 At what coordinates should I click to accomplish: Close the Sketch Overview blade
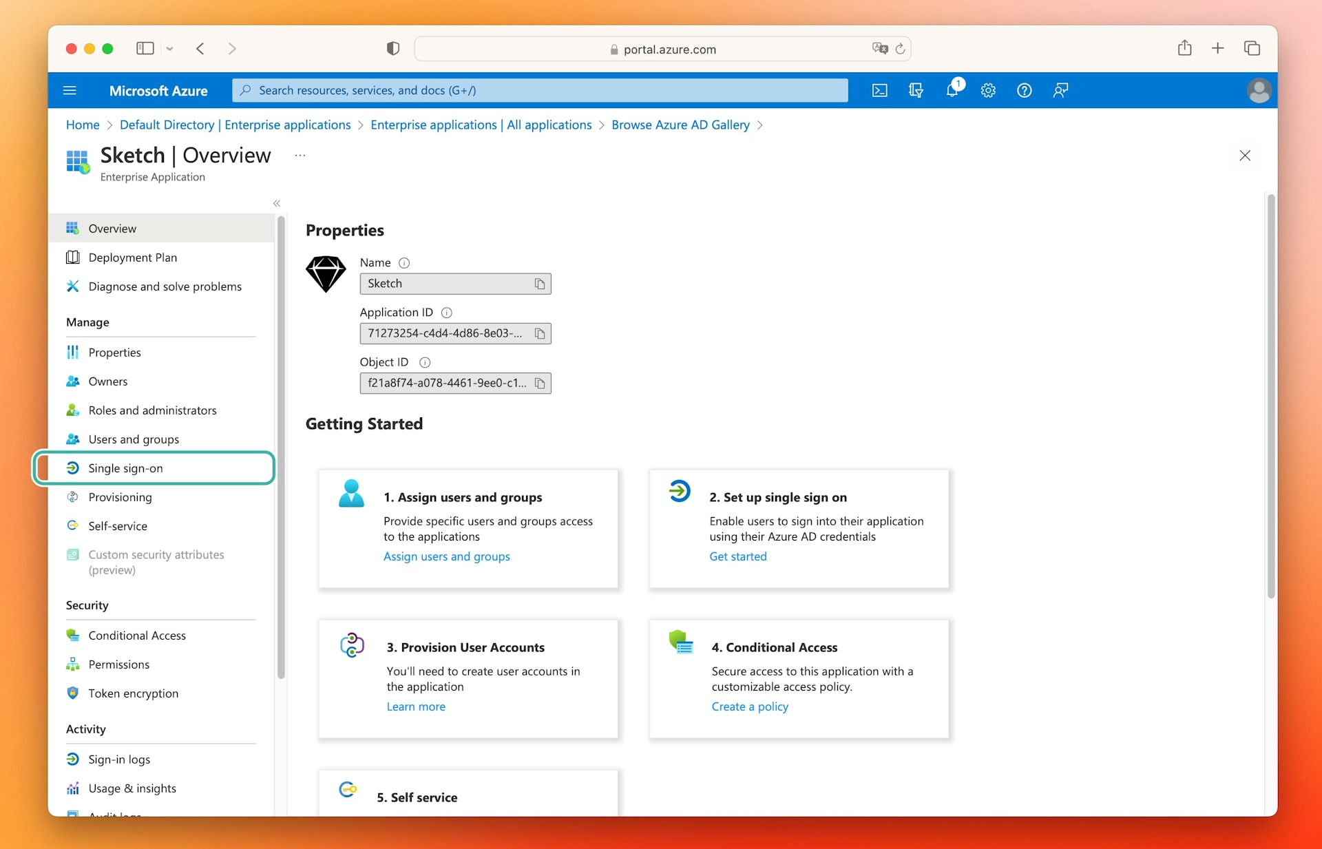click(x=1245, y=156)
